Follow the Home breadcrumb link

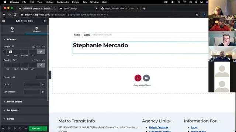tap(77, 35)
